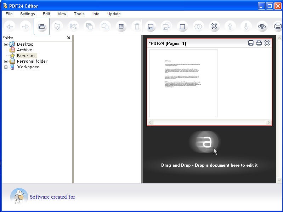This screenshot has width=283, height=212.
Task: Maximize the PDF24 Editor window
Action: click(x=270, y=6)
